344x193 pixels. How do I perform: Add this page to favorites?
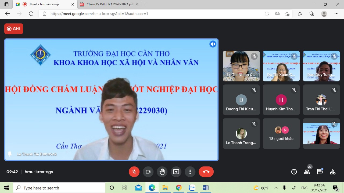pos(287,14)
